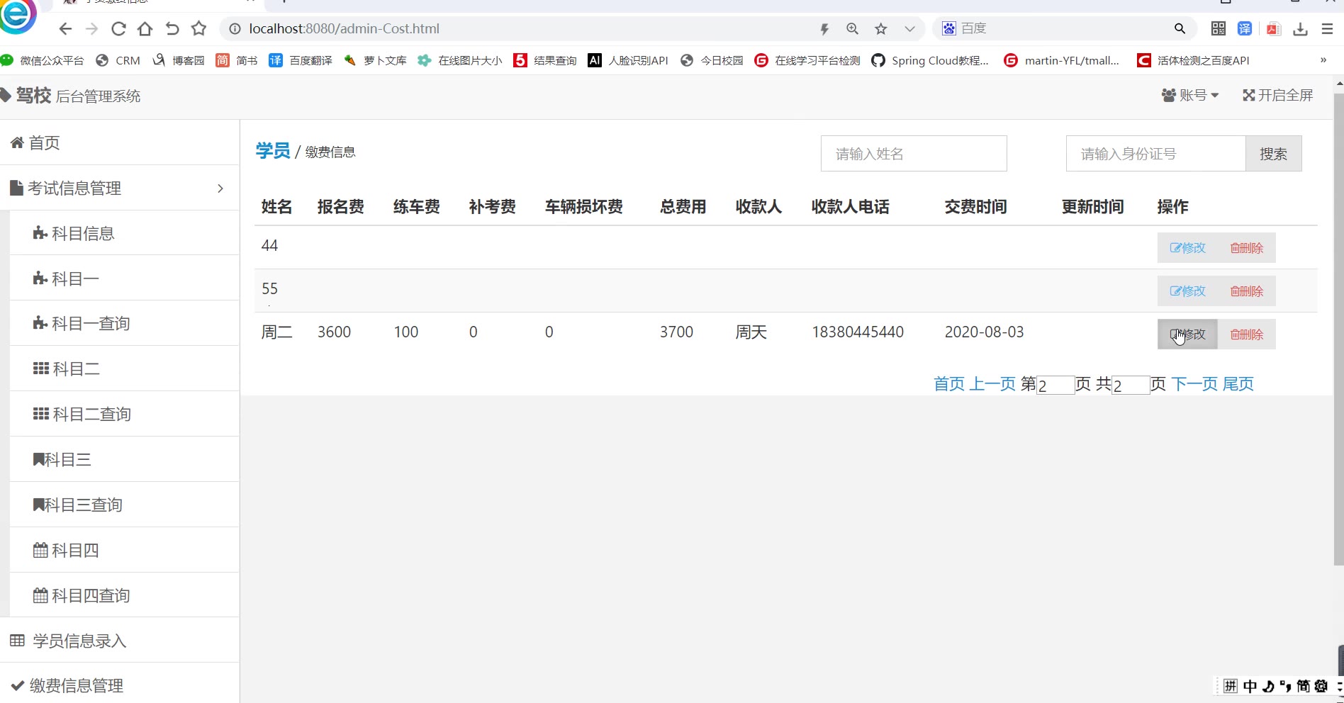Focus the 请输入姓名 search field
This screenshot has width=1344, height=703.
coord(914,154)
